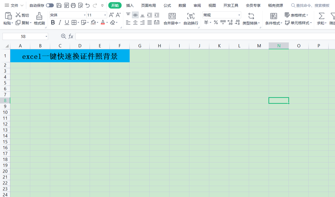Click the Format Painter (格式刷) brush

pyautogui.click(x=39, y=18)
